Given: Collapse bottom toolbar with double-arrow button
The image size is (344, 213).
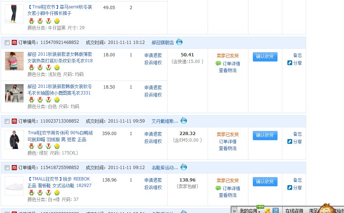Looking at the screenshot, I should point(234,211).
